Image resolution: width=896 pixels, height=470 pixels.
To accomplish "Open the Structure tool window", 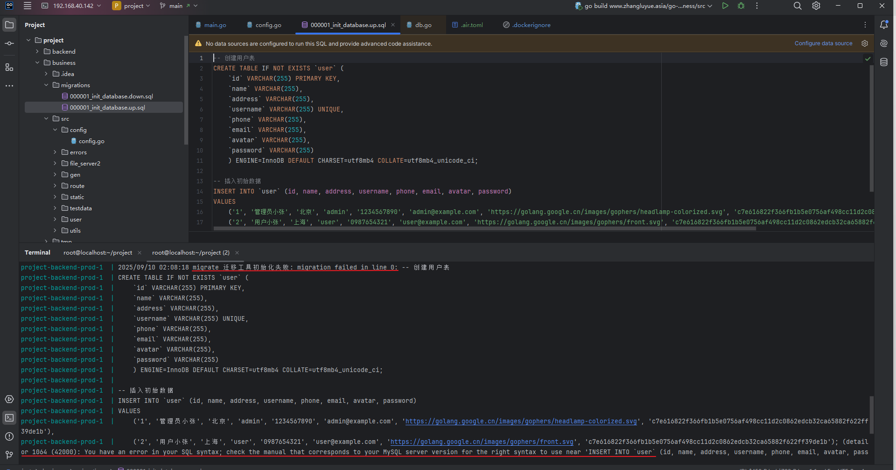I will [x=9, y=67].
